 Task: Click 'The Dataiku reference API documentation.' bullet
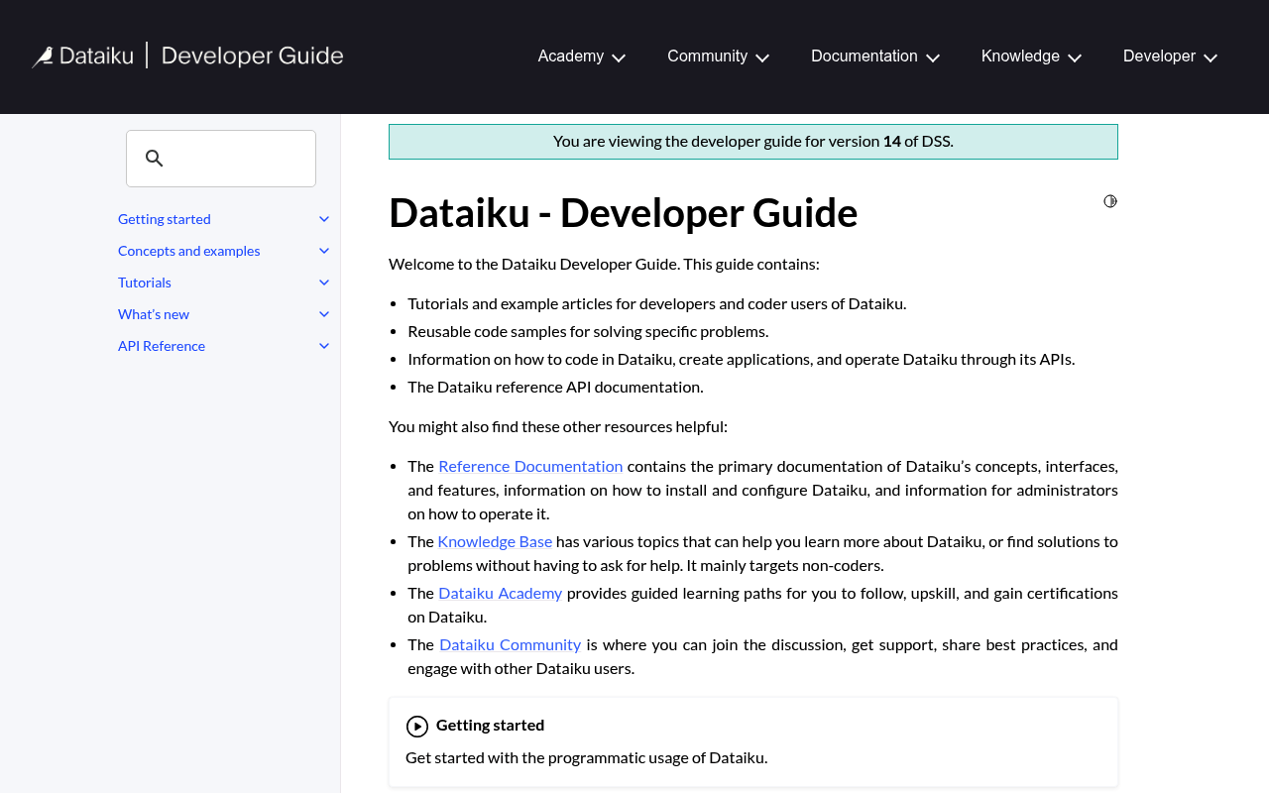[x=555, y=387]
